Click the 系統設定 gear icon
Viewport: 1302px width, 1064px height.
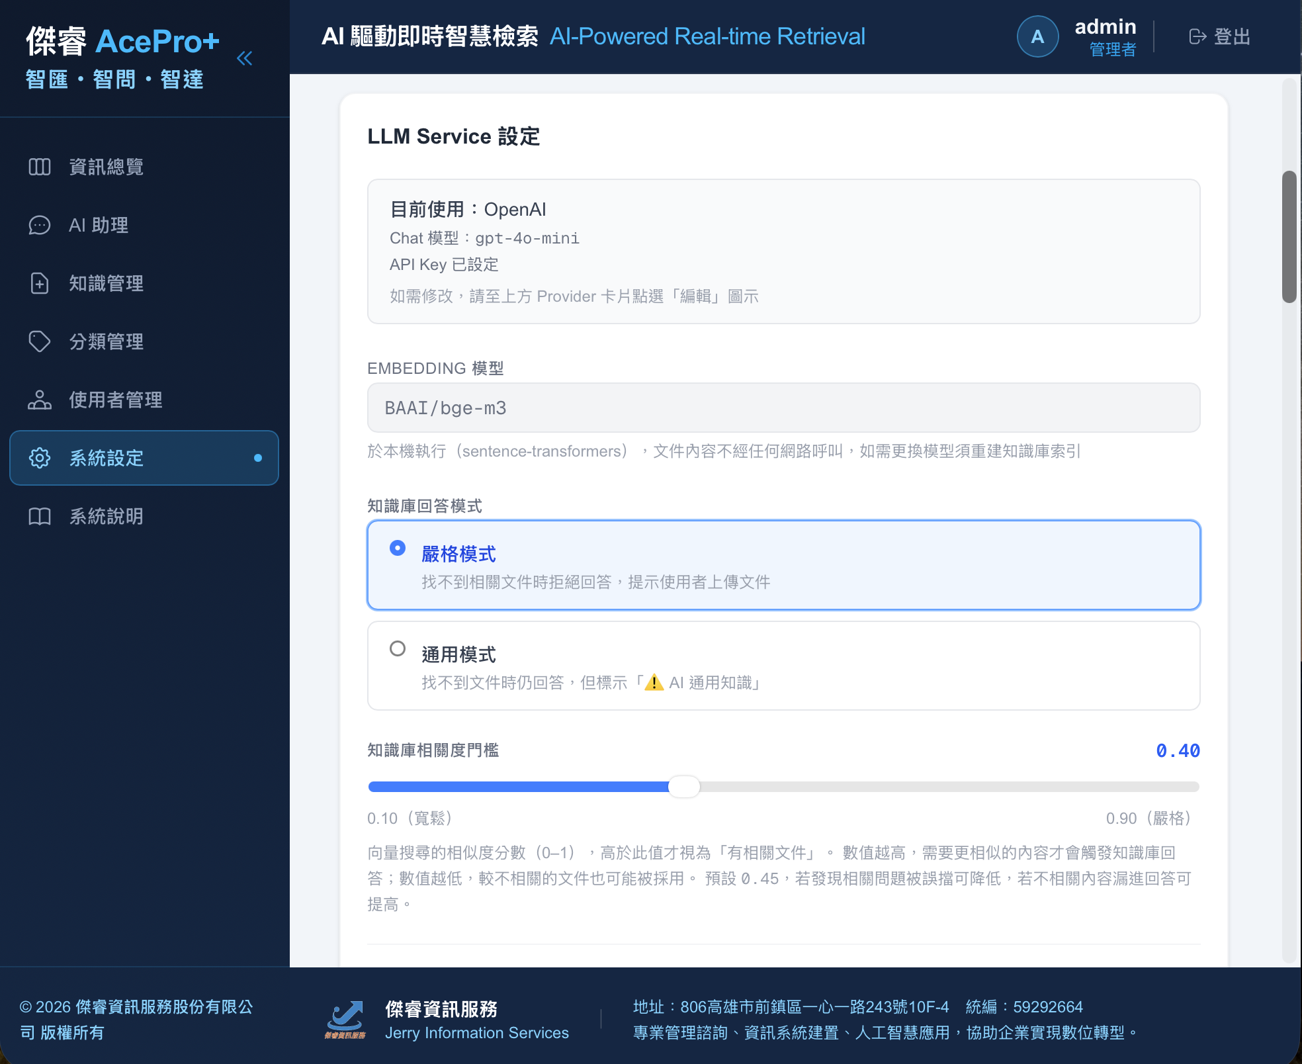[40, 458]
